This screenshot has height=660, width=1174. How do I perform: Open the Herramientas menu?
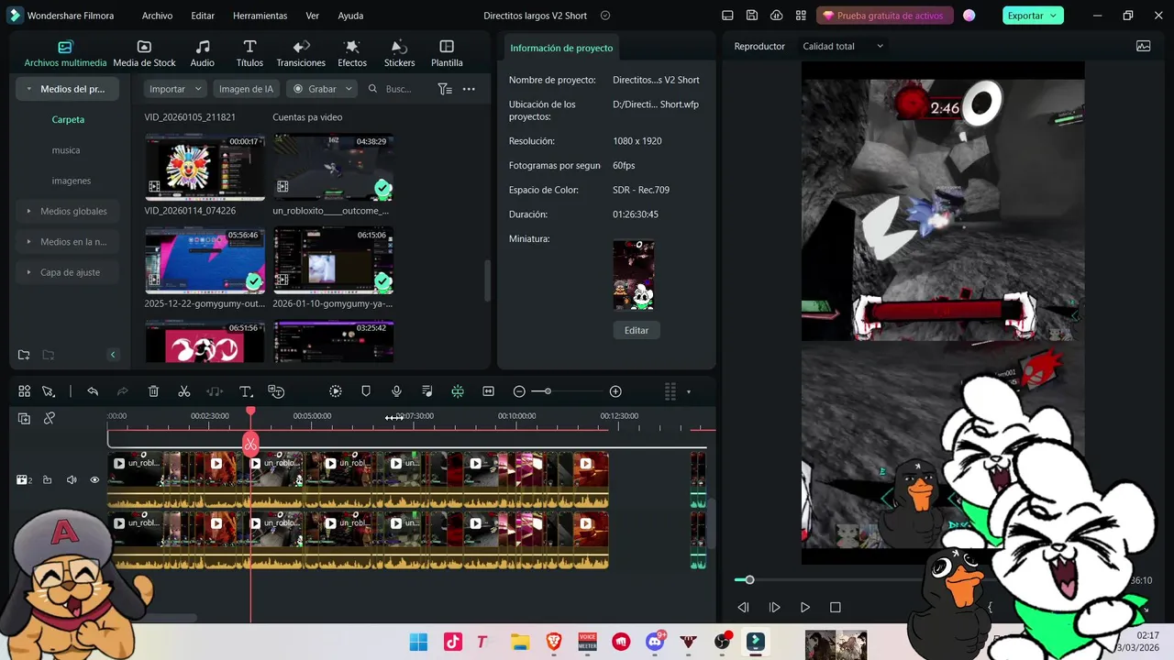tap(260, 16)
